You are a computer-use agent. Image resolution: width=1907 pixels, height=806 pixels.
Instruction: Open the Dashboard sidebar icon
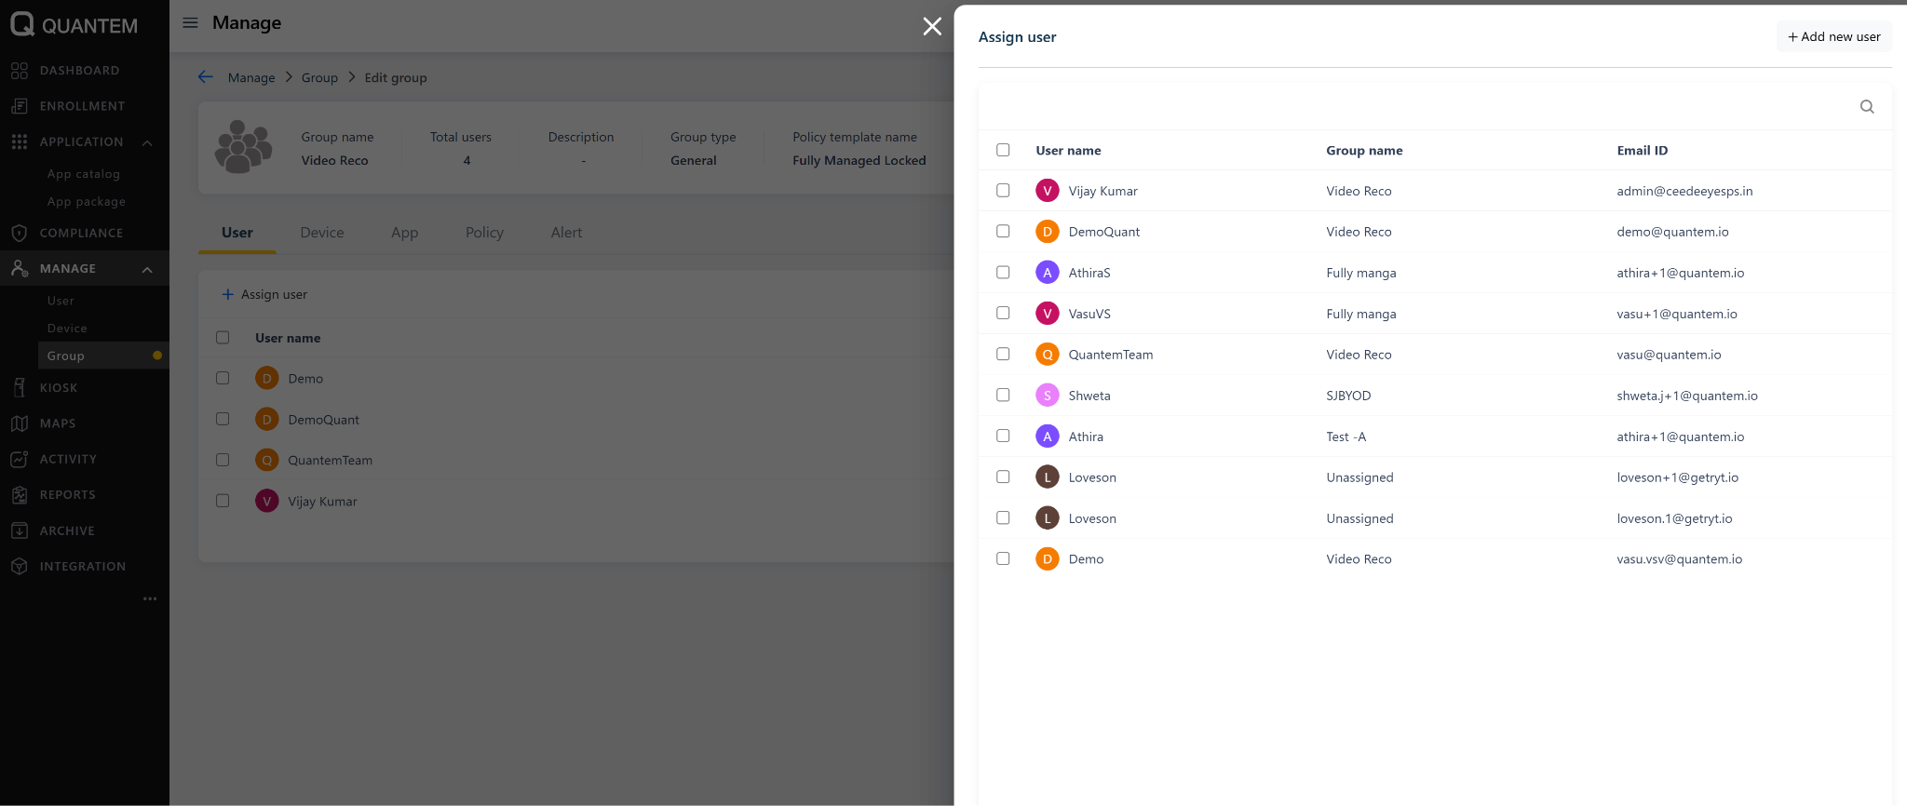point(20,71)
